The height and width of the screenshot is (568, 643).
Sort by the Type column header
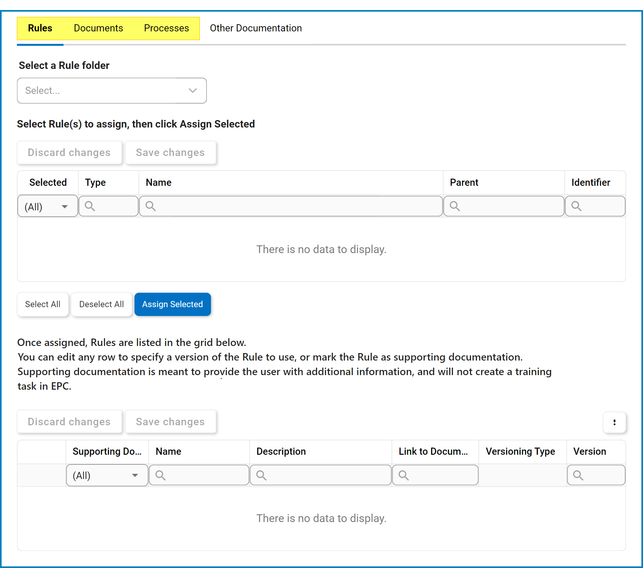click(108, 183)
